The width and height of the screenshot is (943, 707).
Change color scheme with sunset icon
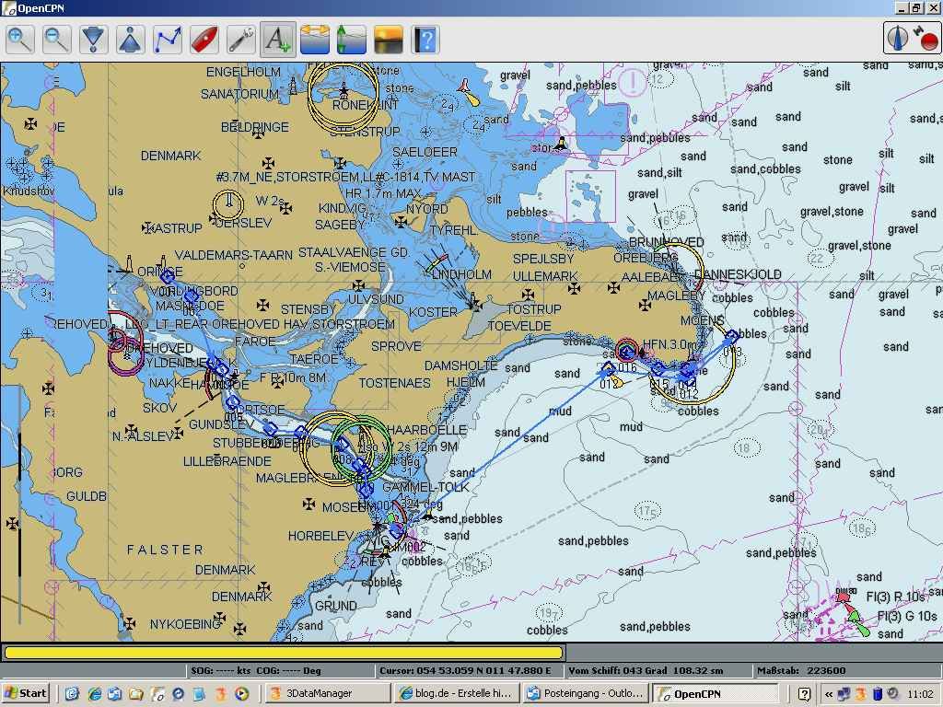pos(389,40)
